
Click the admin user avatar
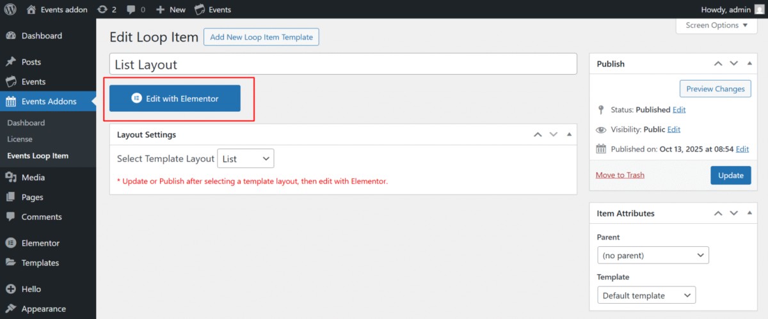759,10
